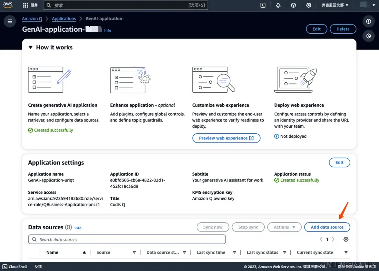
Task: Click the Enhance application illustration
Action: (x=130, y=80)
